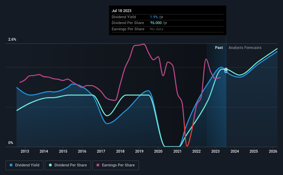
Task: Toggle the Earnings Per Share legend button
Action: [x=115, y=165]
